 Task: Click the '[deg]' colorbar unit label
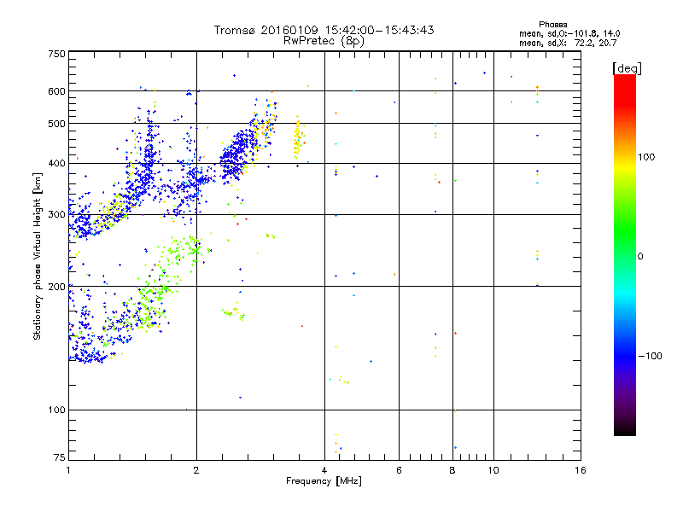[x=627, y=68]
